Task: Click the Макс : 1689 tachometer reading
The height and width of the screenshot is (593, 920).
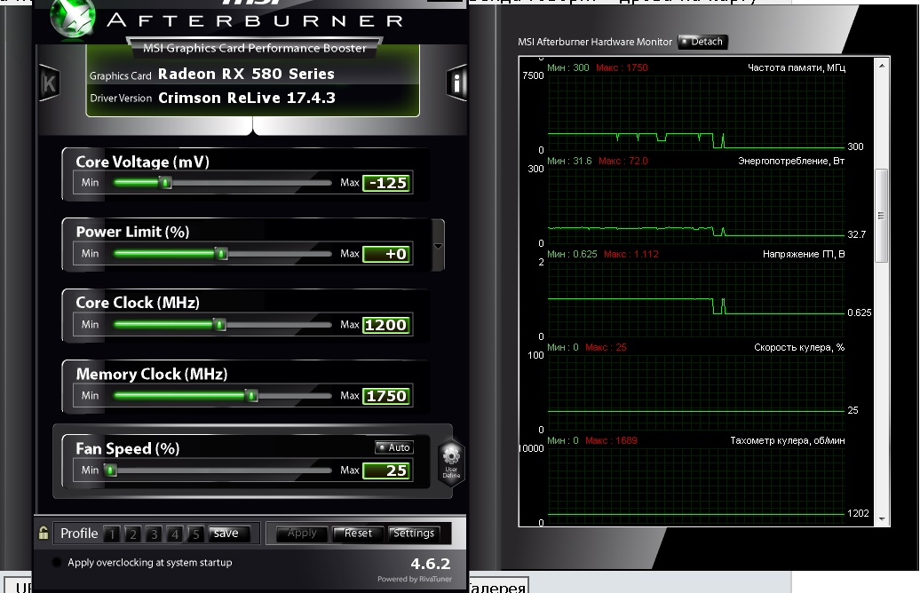Action: click(611, 440)
